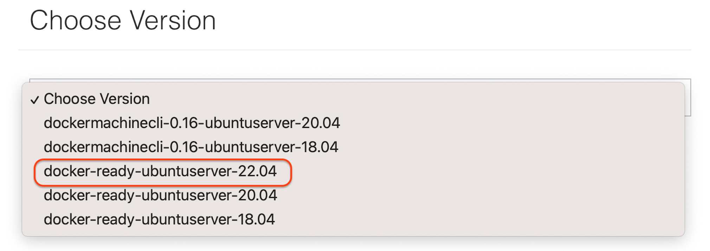Pick dockermachinecli-0.16-ubuntuserver-18.04 version
Viewport: 710px width, 251px height.
pos(191,147)
